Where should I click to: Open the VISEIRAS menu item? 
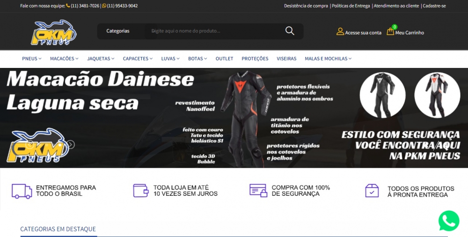tap(286, 59)
